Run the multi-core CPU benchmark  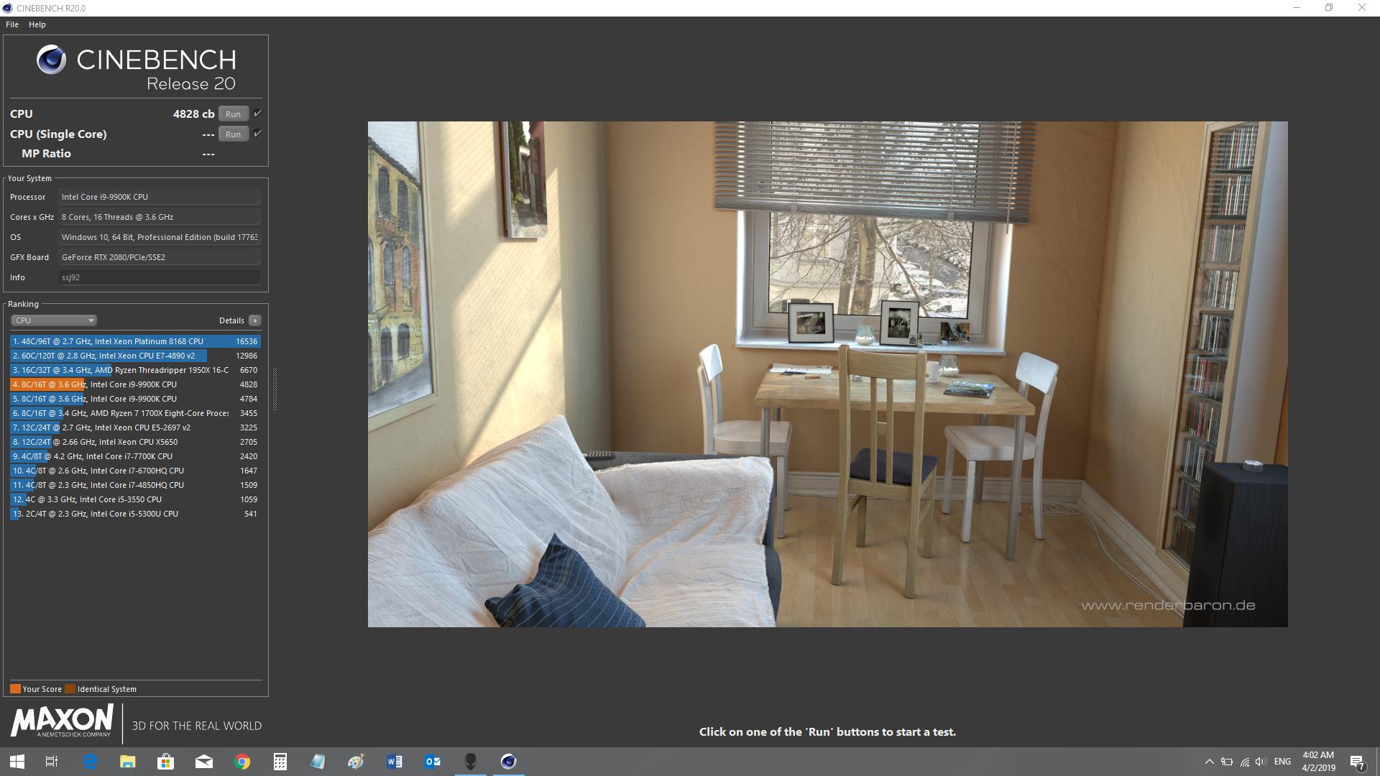point(233,114)
